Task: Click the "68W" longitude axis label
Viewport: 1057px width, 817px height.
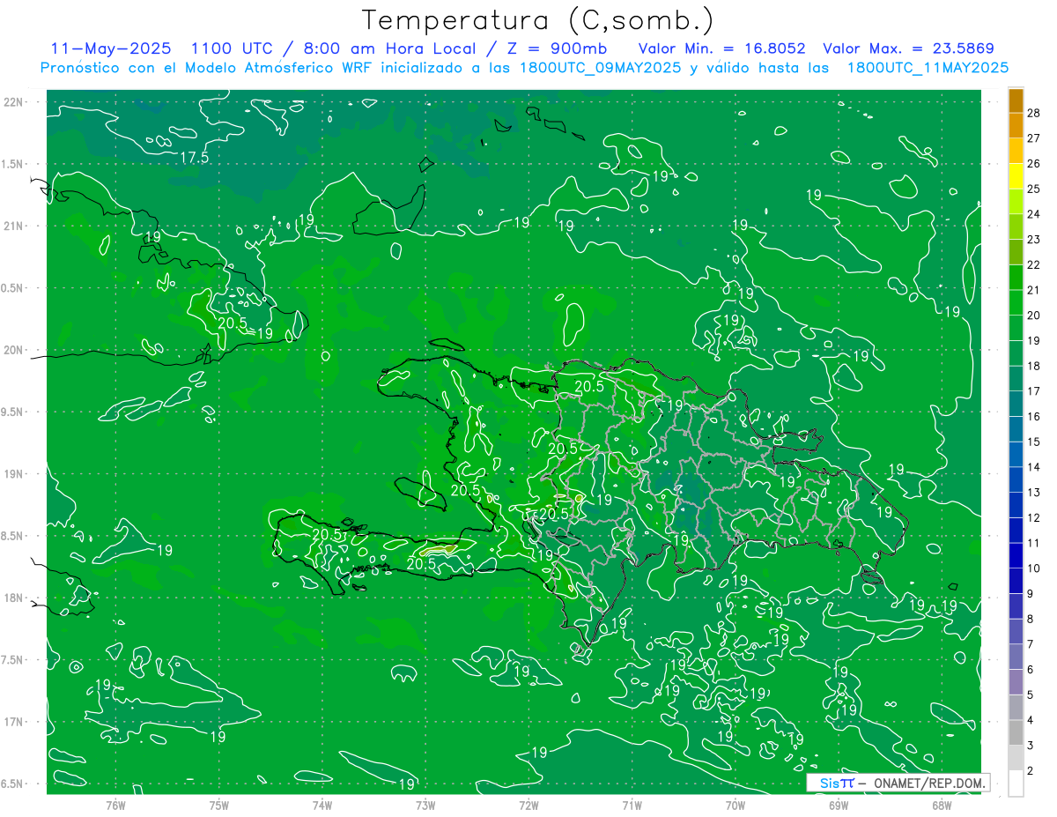Action: tap(942, 805)
